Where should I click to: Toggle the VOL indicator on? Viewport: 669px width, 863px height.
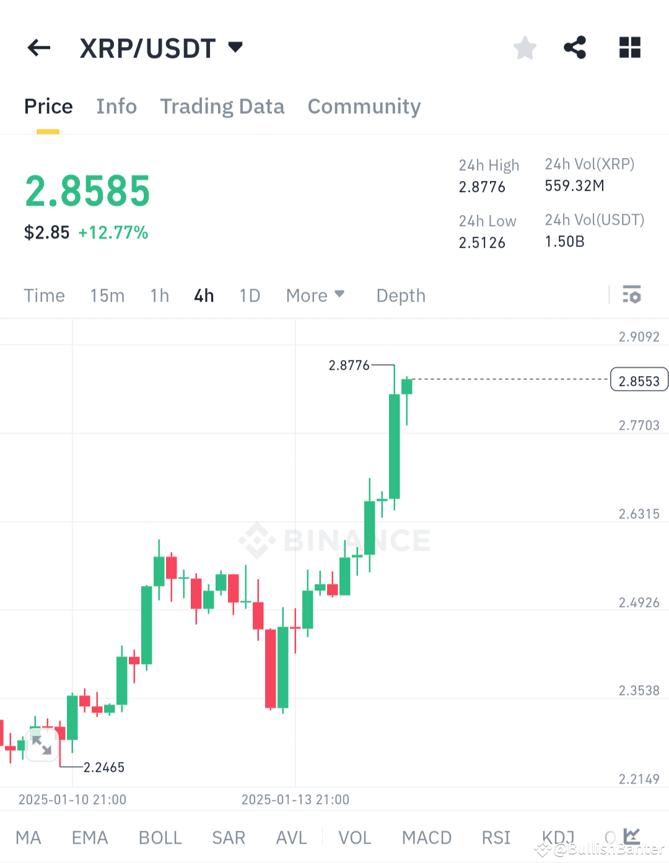pos(354,838)
